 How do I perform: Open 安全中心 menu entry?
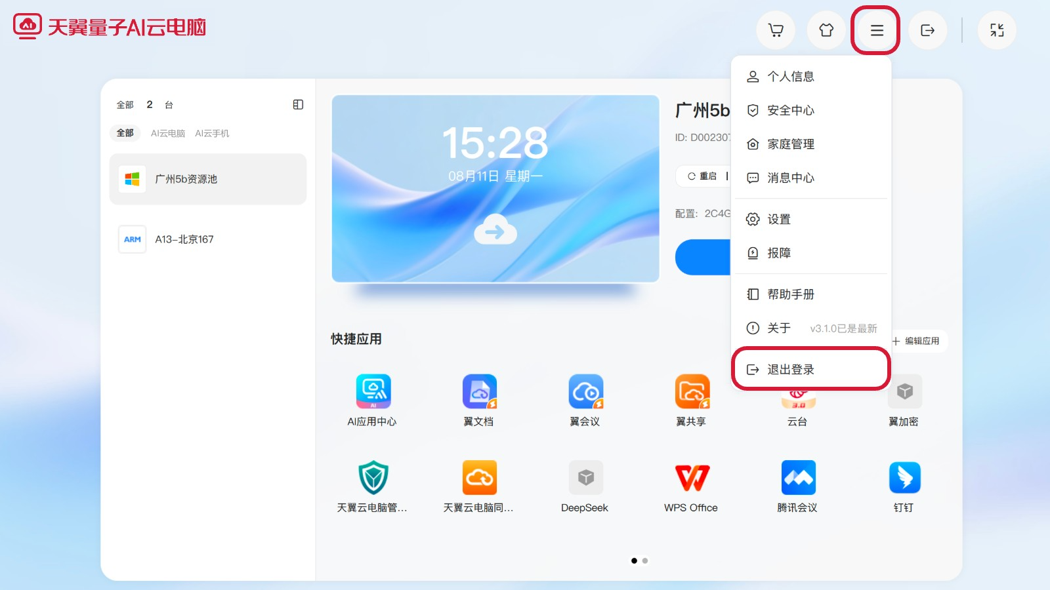click(811, 110)
